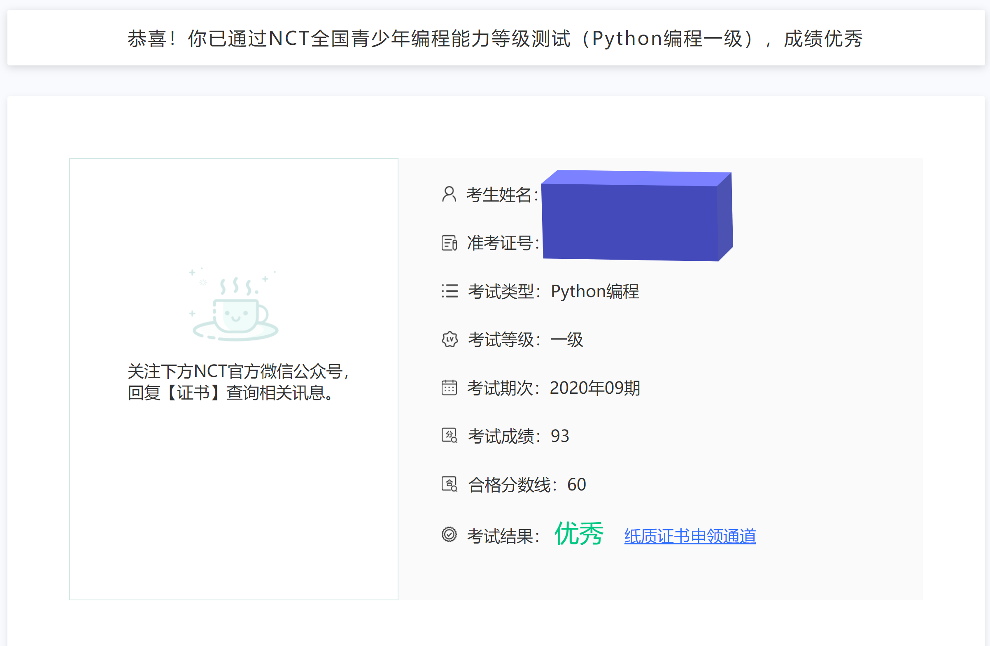Viewport: 990px width, 646px height.
Task: Click the 考试期次 value 2020年09期
Action: (x=595, y=388)
